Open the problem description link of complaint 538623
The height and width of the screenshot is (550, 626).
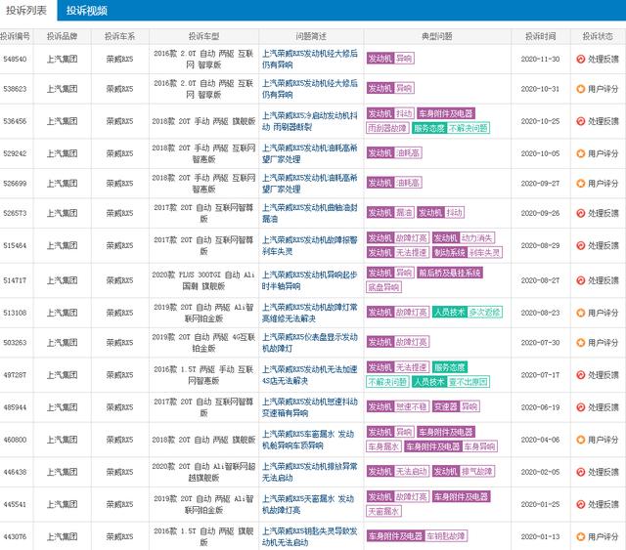(310, 89)
